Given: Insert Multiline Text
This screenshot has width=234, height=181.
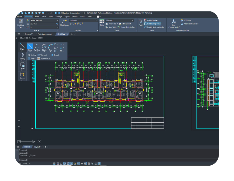Looking at the screenshot, I should pos(21,24).
